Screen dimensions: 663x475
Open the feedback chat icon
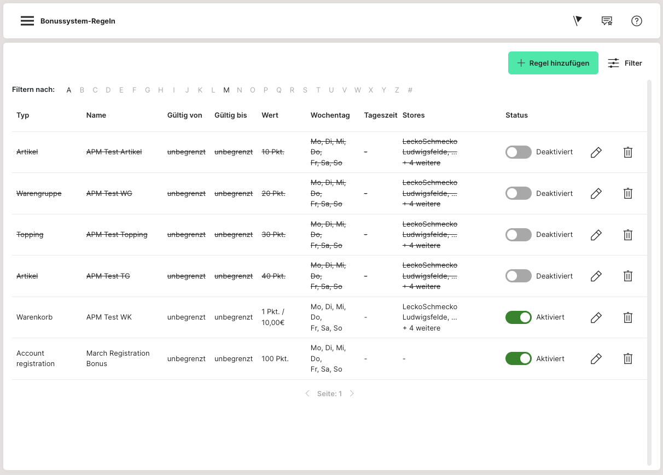[607, 21]
